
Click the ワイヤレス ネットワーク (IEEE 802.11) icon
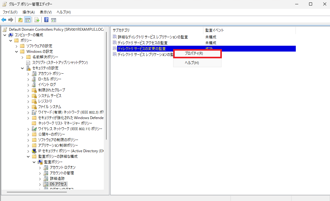tap(34, 129)
